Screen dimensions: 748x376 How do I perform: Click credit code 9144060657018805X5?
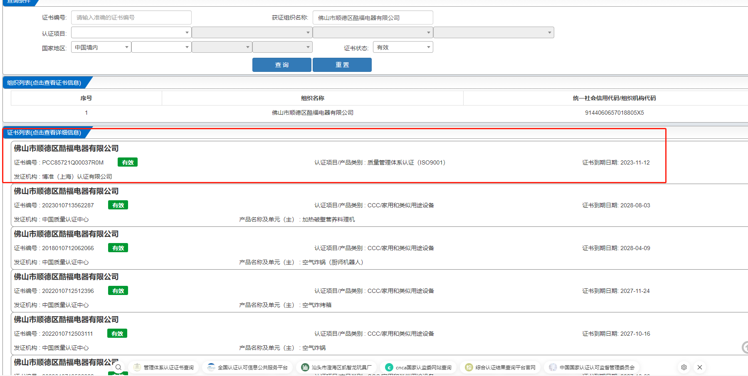tap(614, 113)
